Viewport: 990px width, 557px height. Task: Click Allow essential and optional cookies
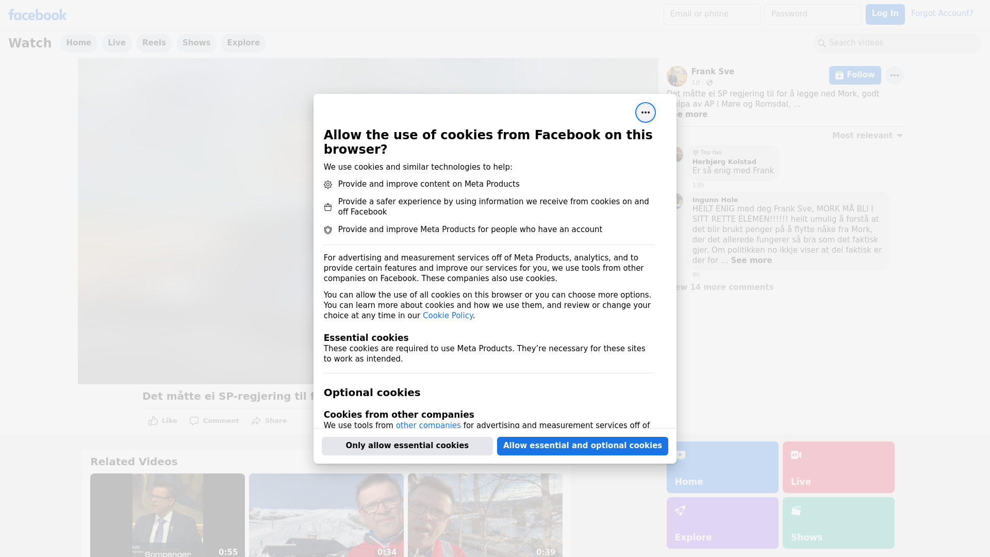(582, 446)
